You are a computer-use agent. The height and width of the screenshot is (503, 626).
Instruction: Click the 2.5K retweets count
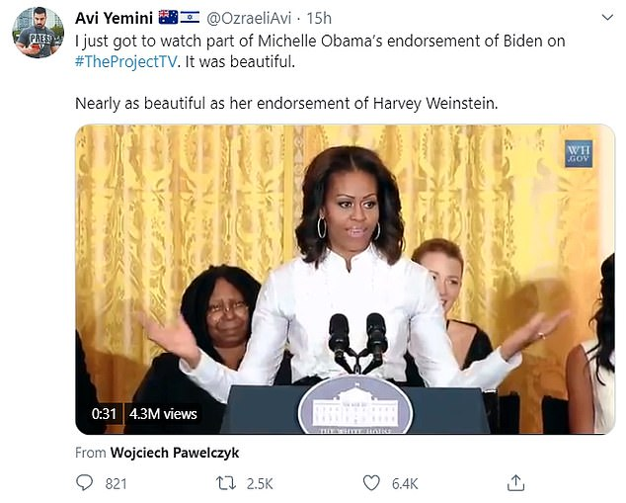coord(261,483)
